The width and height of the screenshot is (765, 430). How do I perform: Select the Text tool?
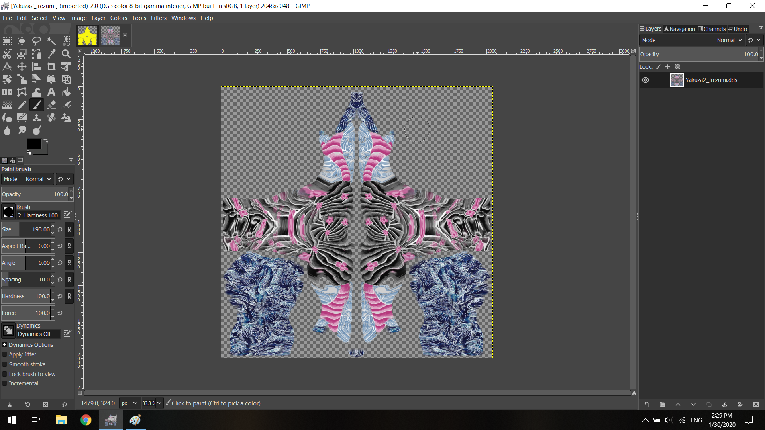coord(51,92)
